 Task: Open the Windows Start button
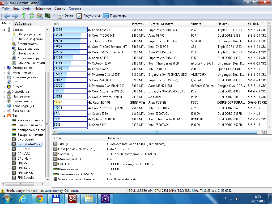[7, 199]
